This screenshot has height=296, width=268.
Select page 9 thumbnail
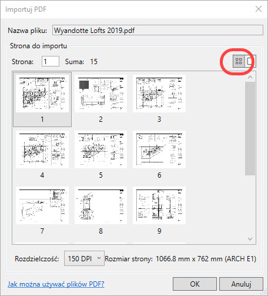159,211
